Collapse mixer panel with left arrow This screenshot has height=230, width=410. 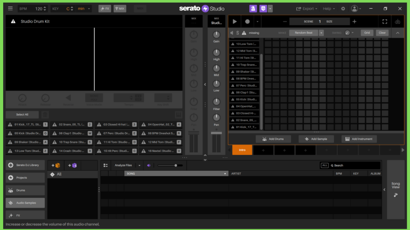pyautogui.click(x=205, y=84)
